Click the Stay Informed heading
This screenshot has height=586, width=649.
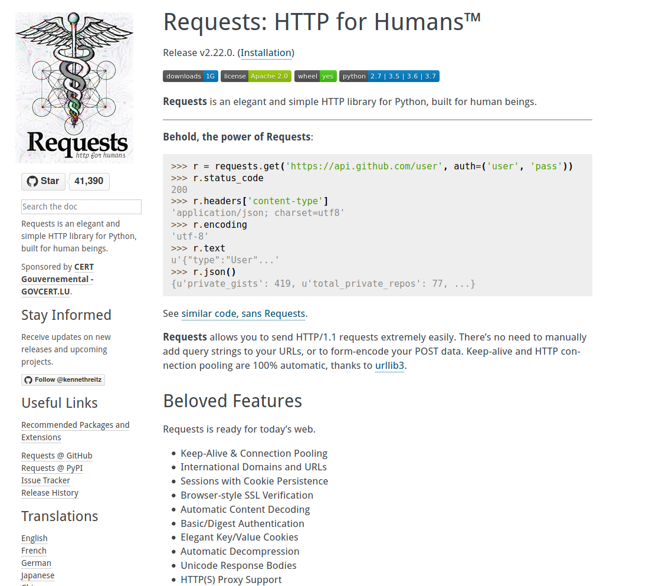coord(66,315)
